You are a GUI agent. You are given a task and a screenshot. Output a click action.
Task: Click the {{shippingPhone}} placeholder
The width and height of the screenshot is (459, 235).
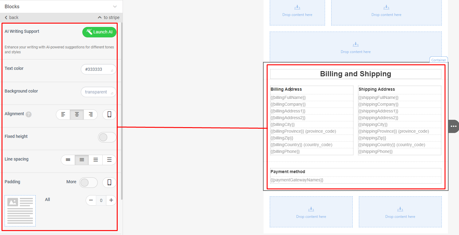[375, 151]
